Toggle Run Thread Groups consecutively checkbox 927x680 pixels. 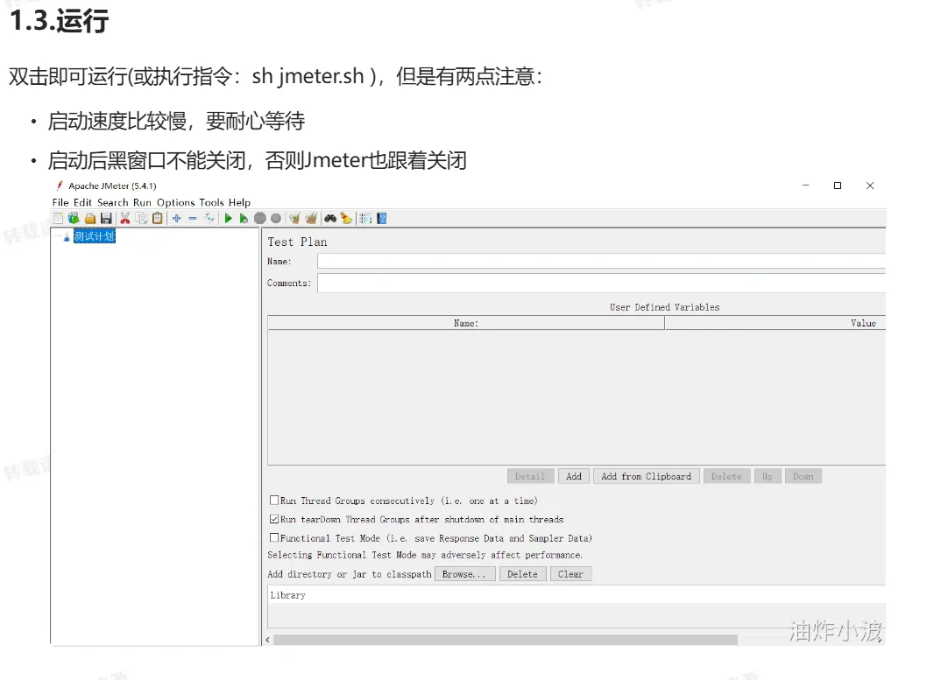273,500
